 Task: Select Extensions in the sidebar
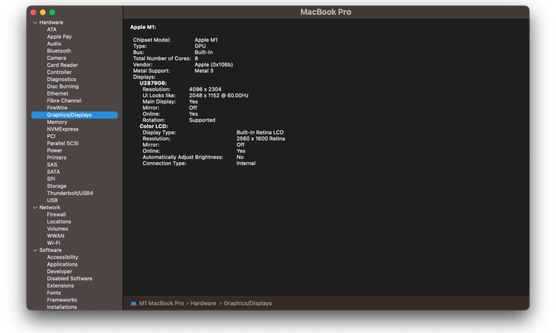point(60,286)
